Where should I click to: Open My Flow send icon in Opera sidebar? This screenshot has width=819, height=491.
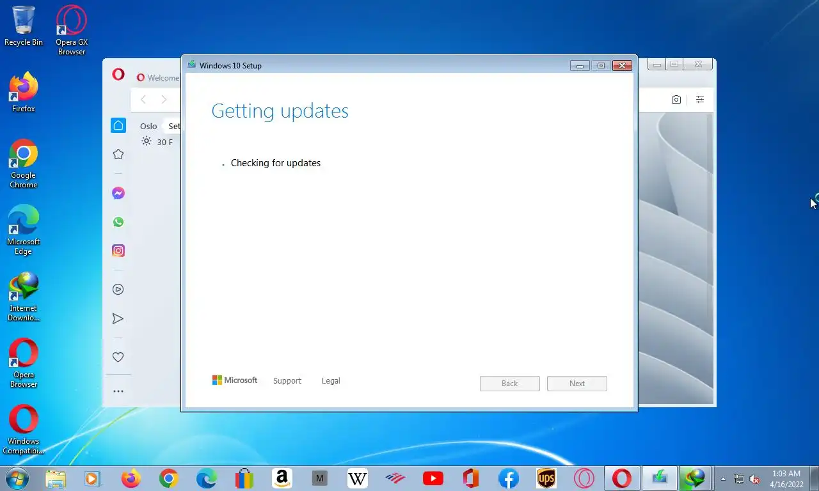pyautogui.click(x=118, y=318)
